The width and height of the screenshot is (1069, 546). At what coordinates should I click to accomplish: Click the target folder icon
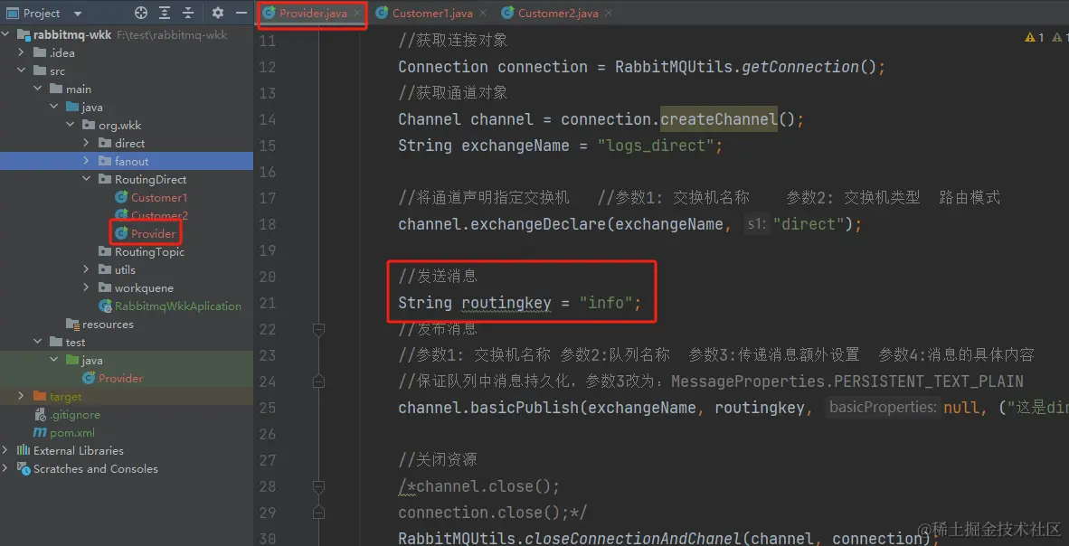click(40, 396)
